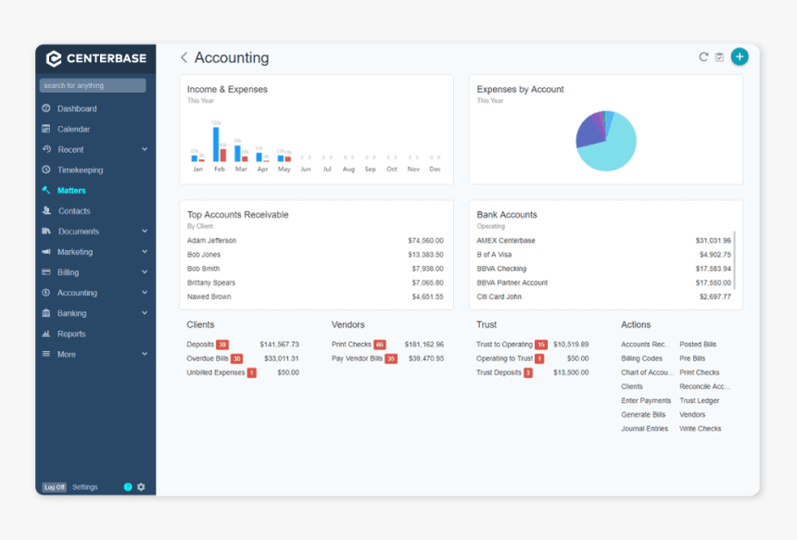Expand the Marketing menu chevron

(x=145, y=251)
